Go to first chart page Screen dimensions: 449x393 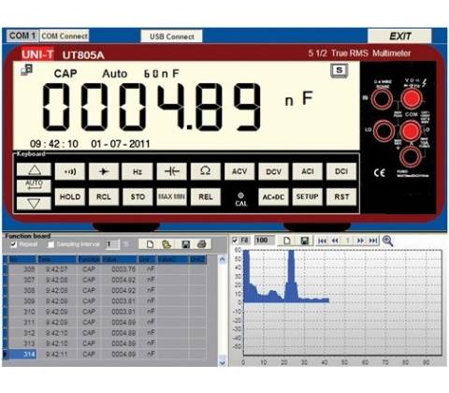click(x=323, y=240)
